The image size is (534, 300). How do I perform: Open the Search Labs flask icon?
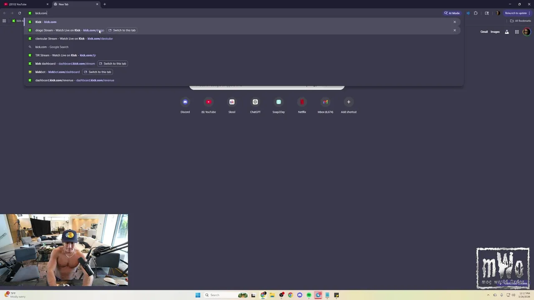[507, 32]
